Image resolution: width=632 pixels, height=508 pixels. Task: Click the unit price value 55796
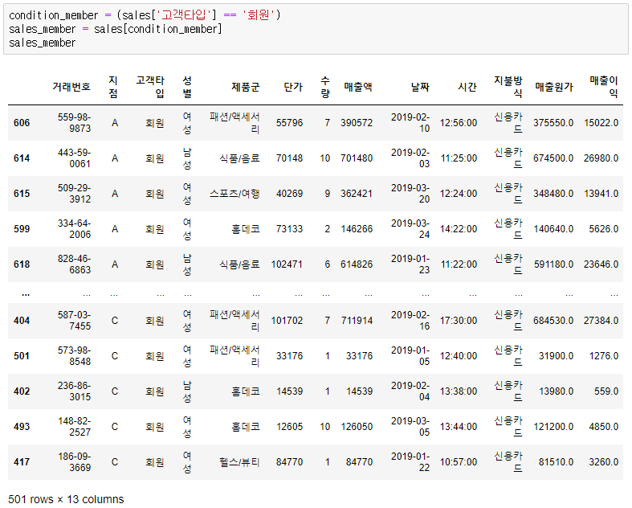click(x=289, y=123)
